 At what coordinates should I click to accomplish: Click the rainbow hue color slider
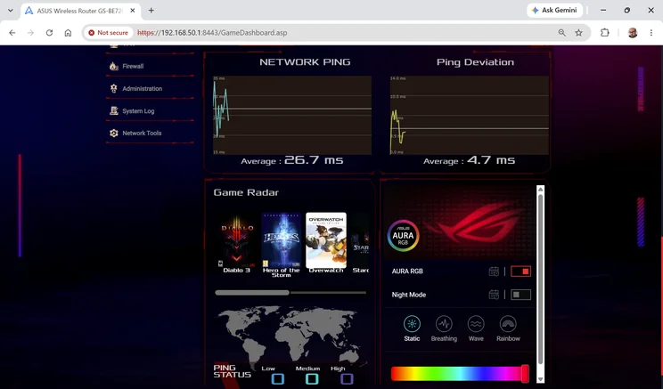click(x=460, y=374)
